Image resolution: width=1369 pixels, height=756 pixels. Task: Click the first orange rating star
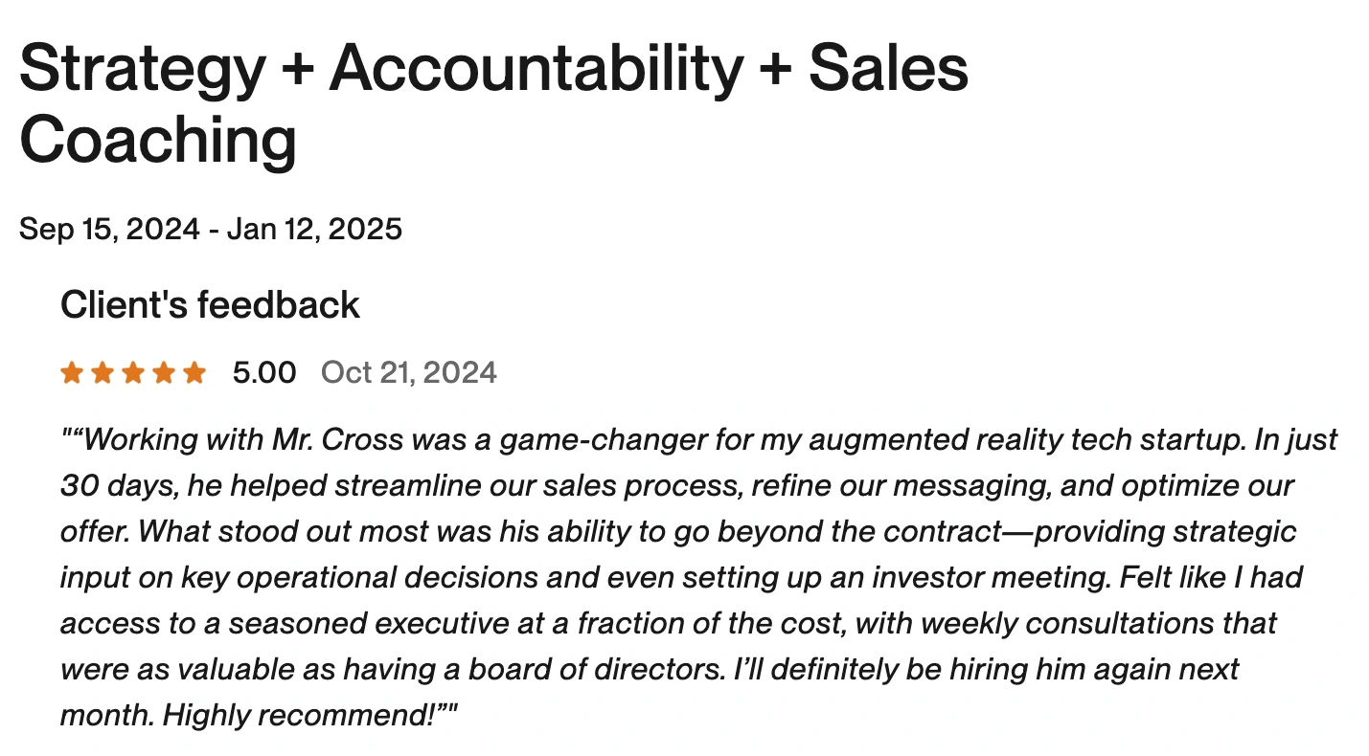point(72,372)
